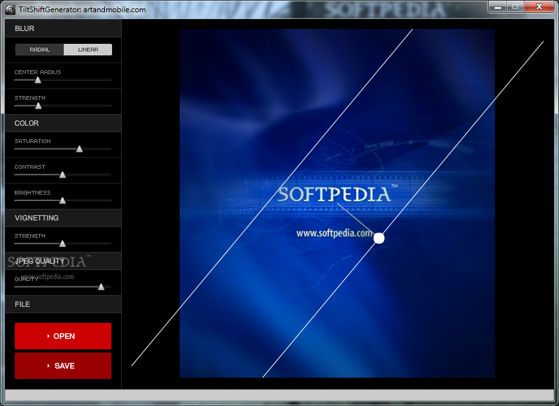Minimize the TiltShiftGenerator window
The image size is (559, 406).
pyautogui.click(x=498, y=6)
